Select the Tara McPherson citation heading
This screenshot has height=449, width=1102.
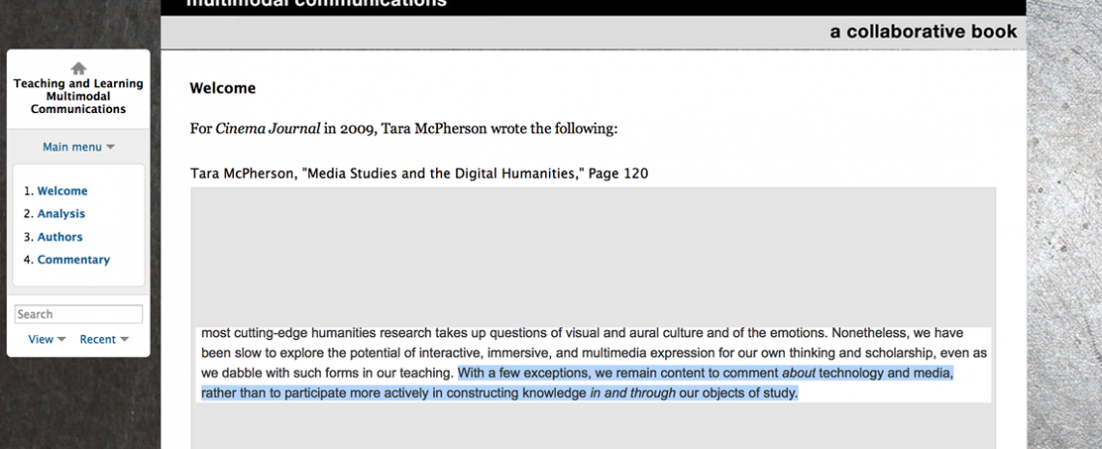(420, 174)
